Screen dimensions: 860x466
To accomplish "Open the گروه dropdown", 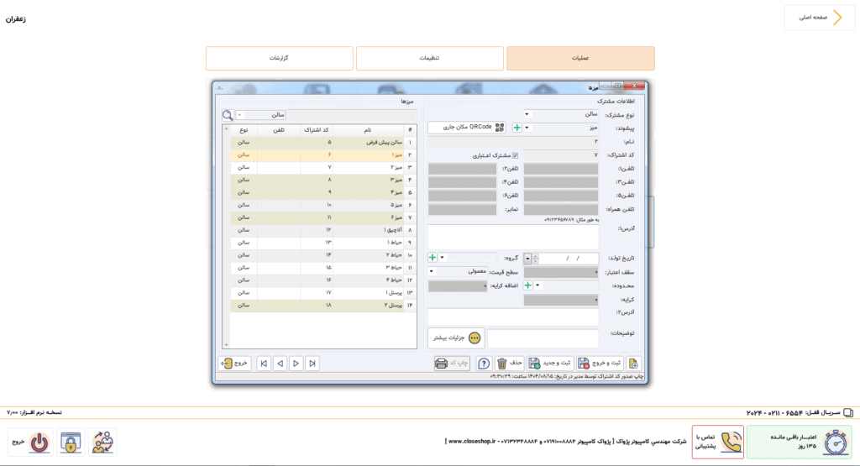I will [x=442, y=258].
